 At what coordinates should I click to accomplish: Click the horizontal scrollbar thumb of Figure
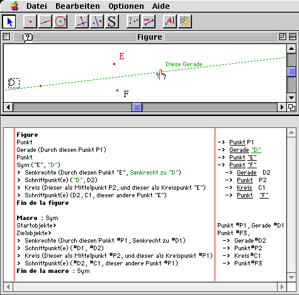click(x=137, y=107)
